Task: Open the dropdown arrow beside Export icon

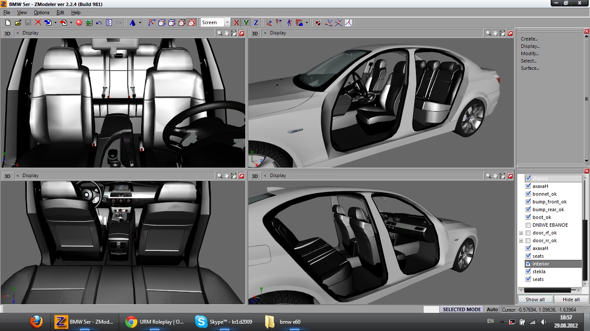Action: (x=71, y=22)
